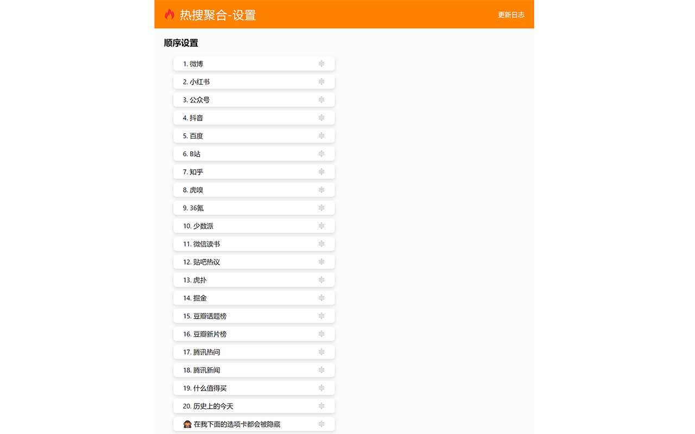
Task: Click drag handle icon for 微博 row
Action: coord(321,63)
